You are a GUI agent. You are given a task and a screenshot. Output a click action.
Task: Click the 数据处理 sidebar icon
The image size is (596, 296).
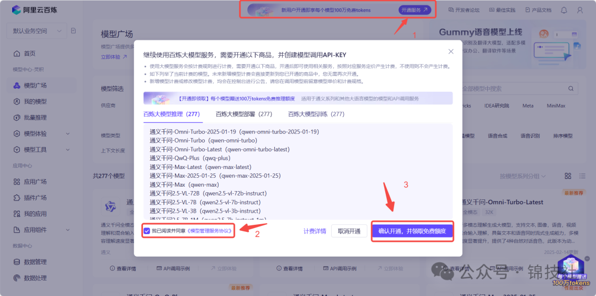pos(17,278)
